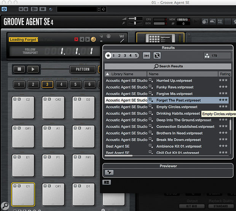Click the results count 179 button
Image resolution: width=236 pixels, height=211 pixels.
click(217, 56)
